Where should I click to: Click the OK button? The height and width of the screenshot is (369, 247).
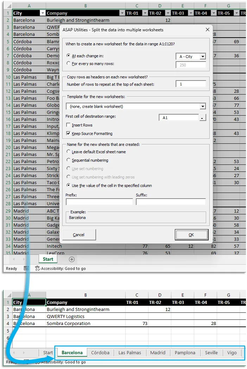tap(192, 235)
